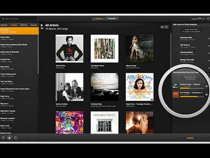Adjust the volume slider in the player bar
This screenshot has width=210, height=158.
tap(192, 138)
